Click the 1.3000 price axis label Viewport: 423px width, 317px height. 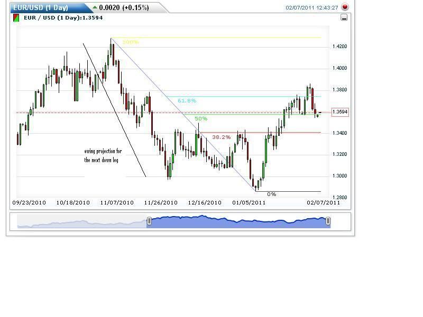tap(339, 176)
